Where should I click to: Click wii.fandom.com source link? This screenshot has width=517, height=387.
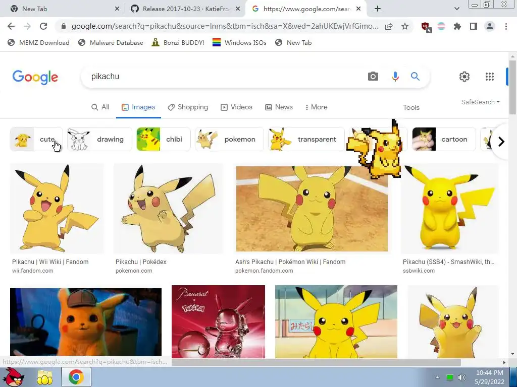[33, 271]
